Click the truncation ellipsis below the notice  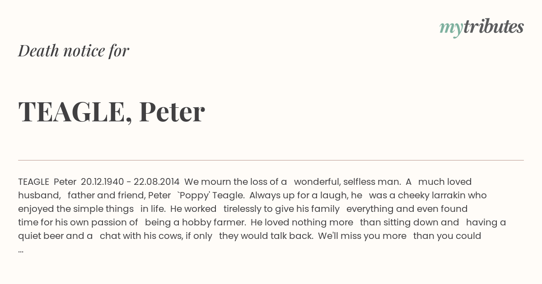tap(21, 250)
